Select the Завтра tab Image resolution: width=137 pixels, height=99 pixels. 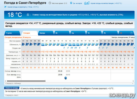tap(46, 33)
